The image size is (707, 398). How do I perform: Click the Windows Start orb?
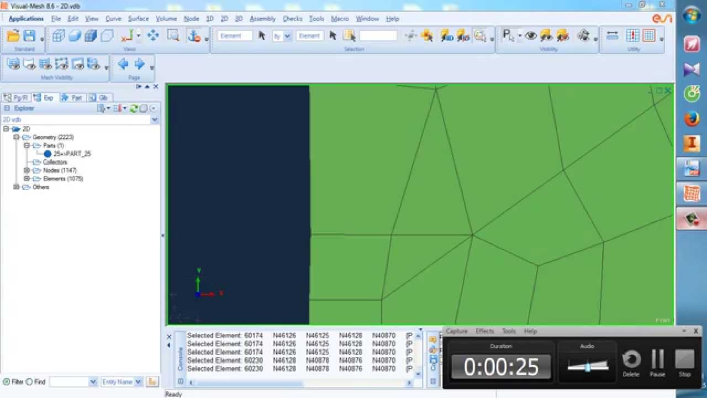click(692, 15)
